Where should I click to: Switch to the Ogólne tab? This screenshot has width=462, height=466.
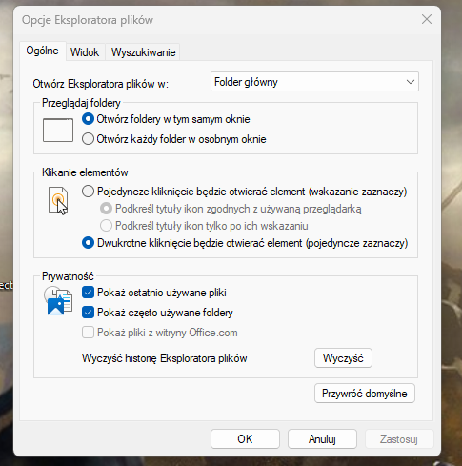click(43, 51)
